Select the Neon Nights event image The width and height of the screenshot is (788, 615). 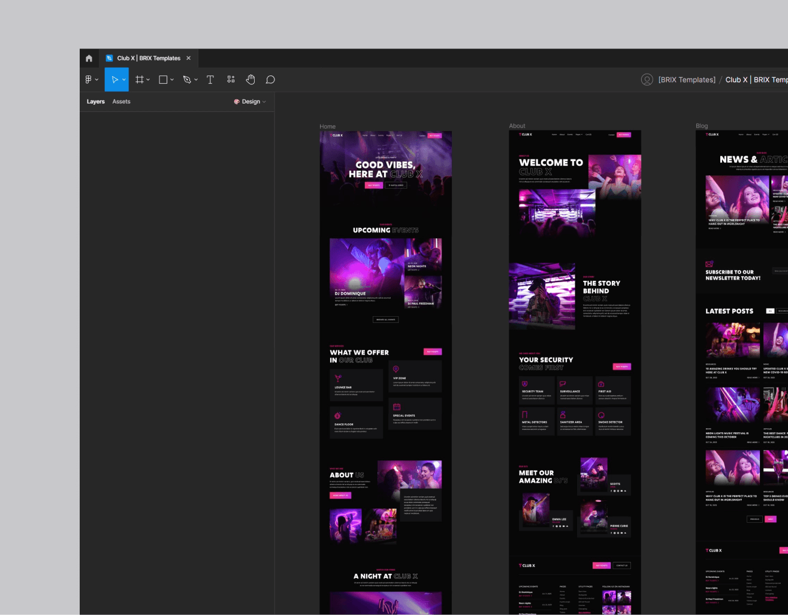pyautogui.click(x=423, y=256)
